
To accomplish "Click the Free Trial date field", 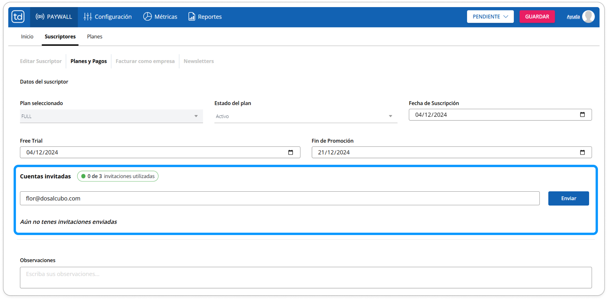I will (x=160, y=152).
